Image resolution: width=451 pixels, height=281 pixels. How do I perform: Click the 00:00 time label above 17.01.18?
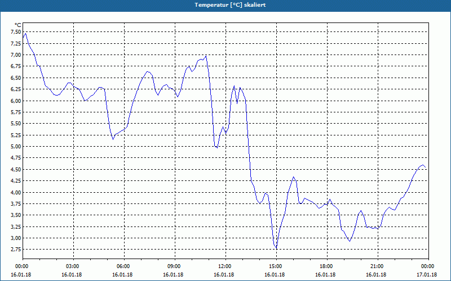click(428, 266)
